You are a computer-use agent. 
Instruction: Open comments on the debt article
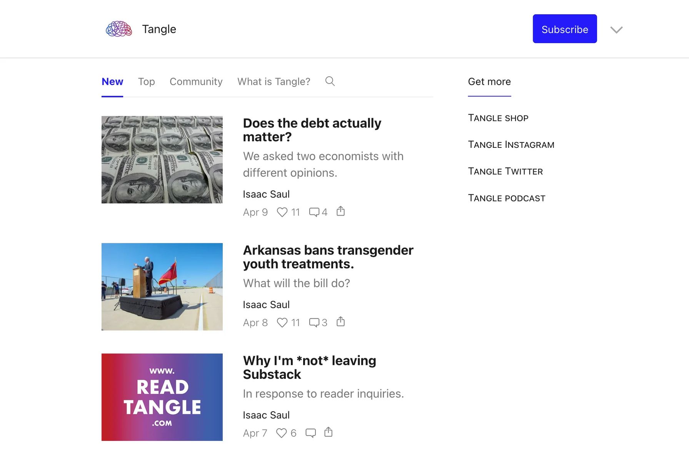314,212
